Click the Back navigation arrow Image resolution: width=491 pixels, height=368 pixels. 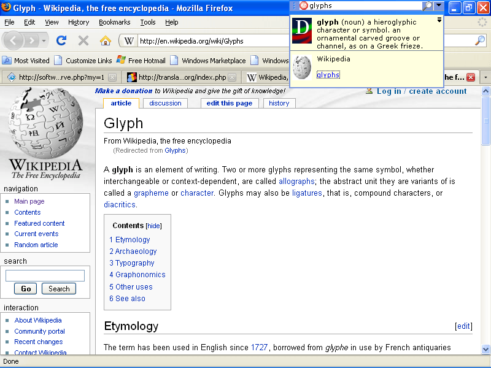14,40
